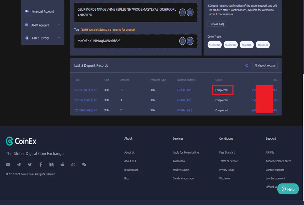Copy the deposit tag with copy icon
304x205 pixels.
(182, 41)
